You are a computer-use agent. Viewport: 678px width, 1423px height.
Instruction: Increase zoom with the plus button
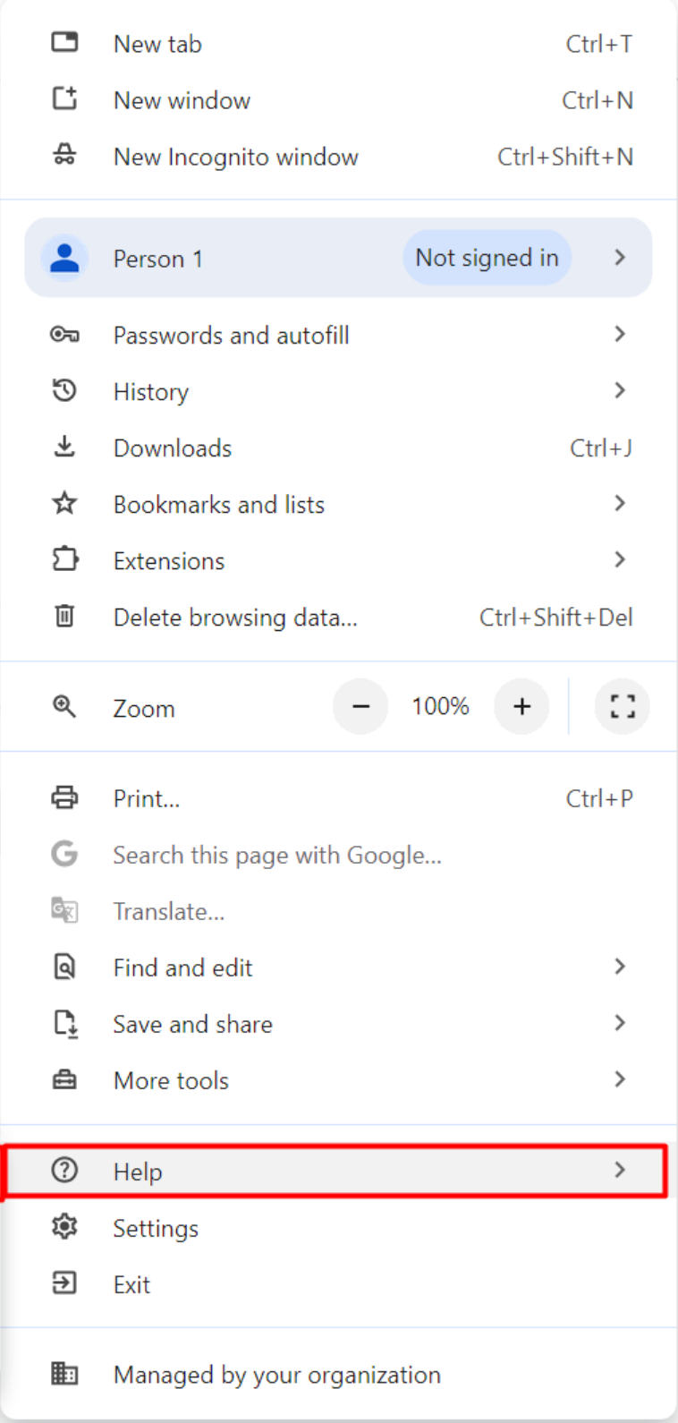521,706
